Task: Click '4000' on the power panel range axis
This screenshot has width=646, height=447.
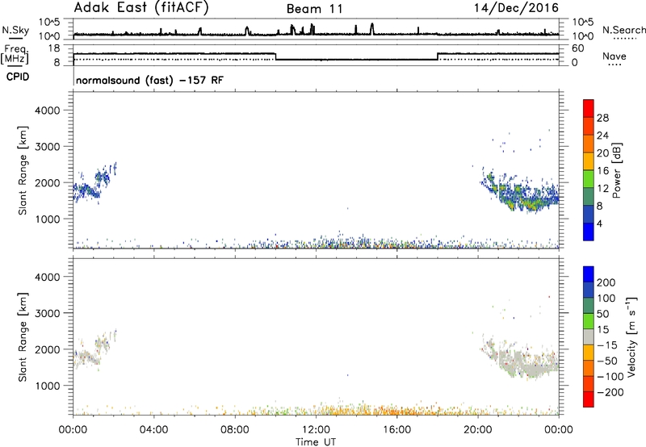Action: point(48,111)
